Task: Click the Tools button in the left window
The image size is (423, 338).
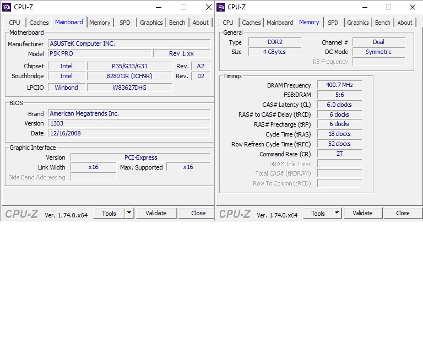Action: point(109,213)
